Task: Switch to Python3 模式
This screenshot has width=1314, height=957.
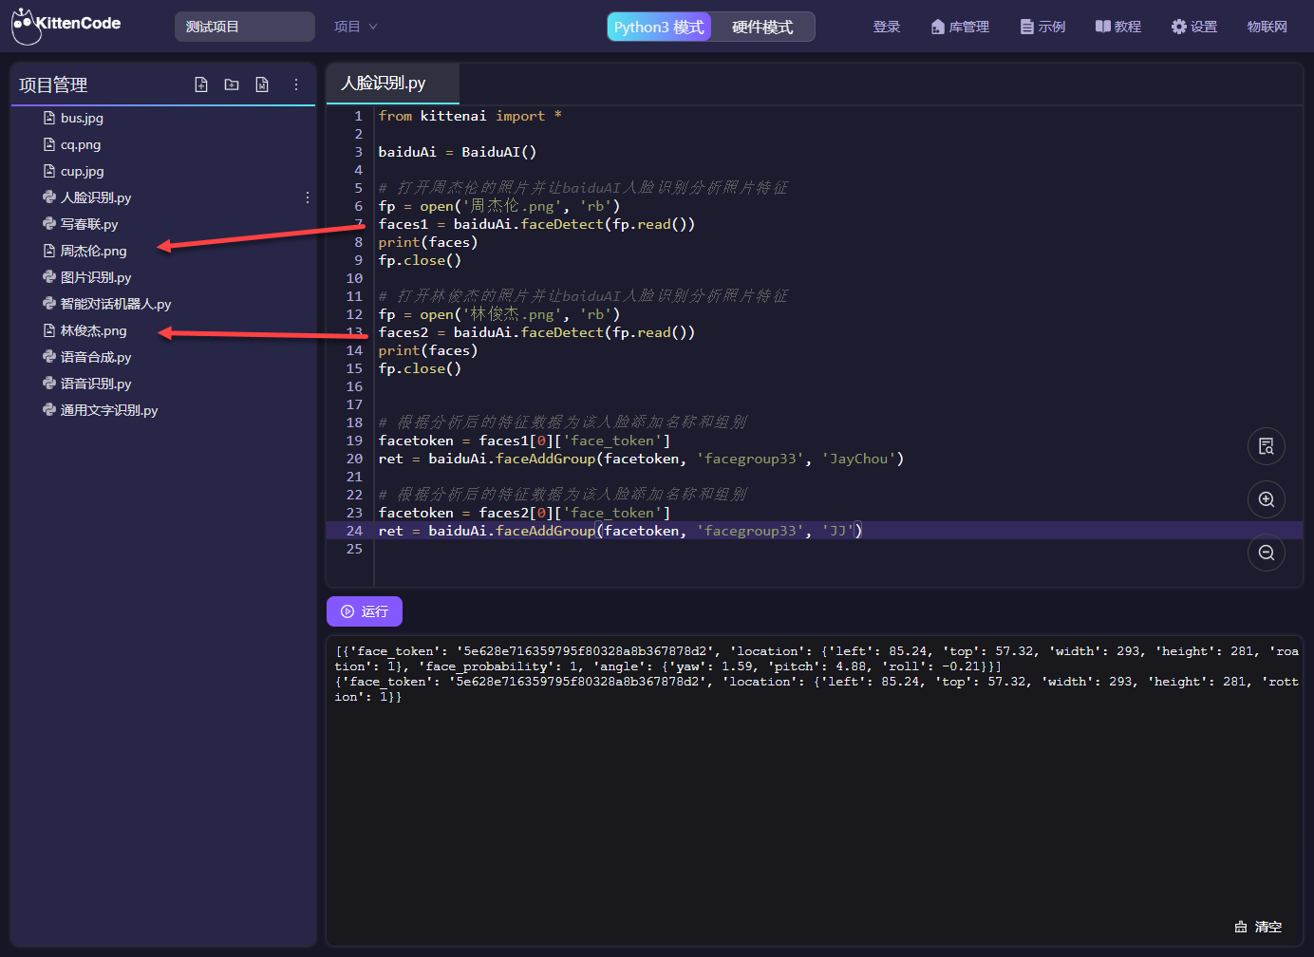Action: (659, 27)
